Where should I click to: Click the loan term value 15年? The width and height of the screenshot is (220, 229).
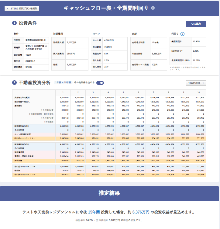(x=106, y=67)
